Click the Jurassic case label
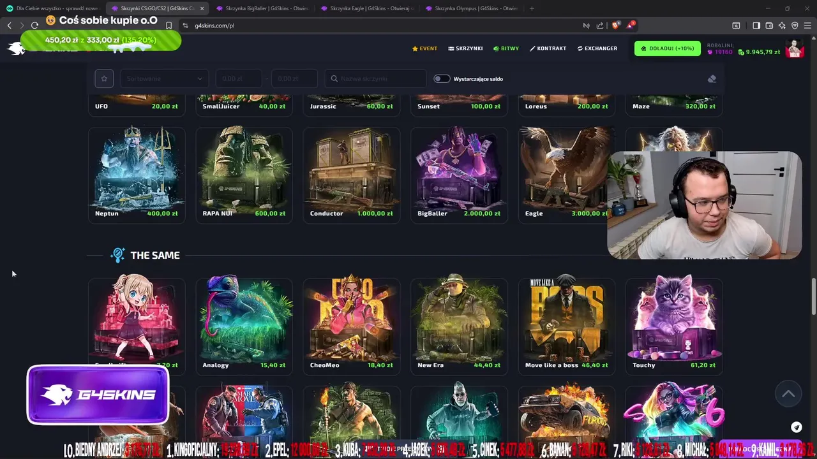The width and height of the screenshot is (817, 459). pos(323,106)
